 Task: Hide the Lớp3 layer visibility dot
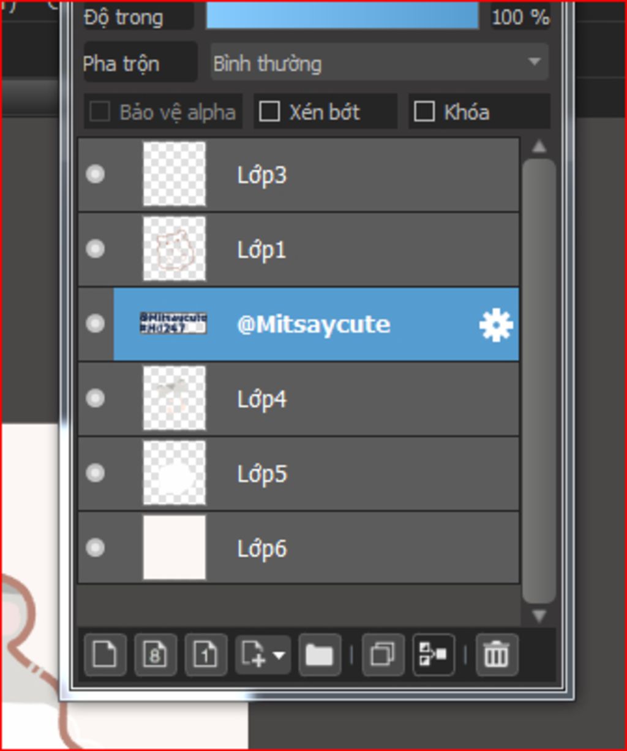coord(95,175)
